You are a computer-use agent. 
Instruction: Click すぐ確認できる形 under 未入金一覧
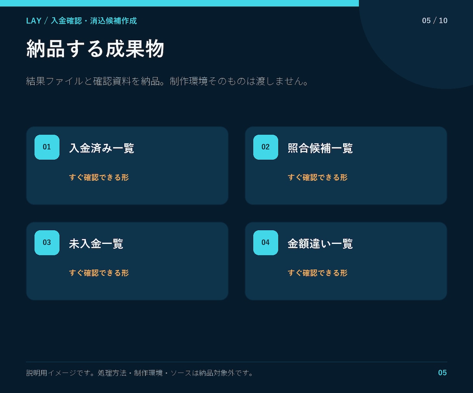coord(99,273)
